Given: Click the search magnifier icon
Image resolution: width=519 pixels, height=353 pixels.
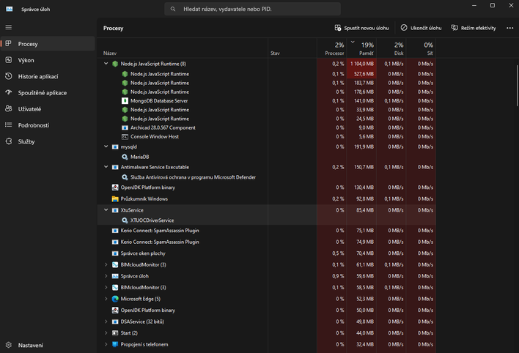Looking at the screenshot, I should pos(173,9).
